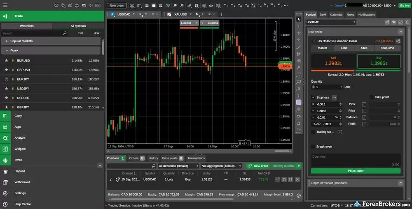The height and width of the screenshot is (209, 412).
Task: Switch to the XAUUSD chart tab
Action: 180,14
